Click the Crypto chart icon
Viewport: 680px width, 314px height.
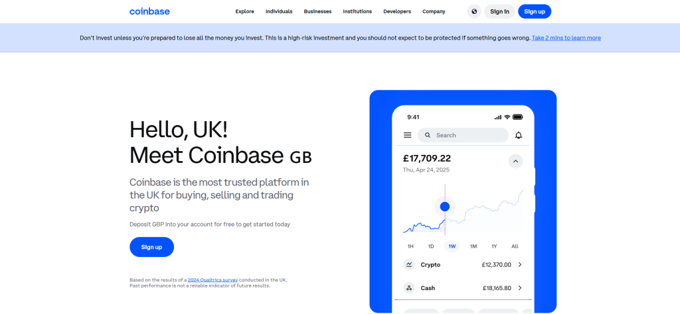pos(409,264)
